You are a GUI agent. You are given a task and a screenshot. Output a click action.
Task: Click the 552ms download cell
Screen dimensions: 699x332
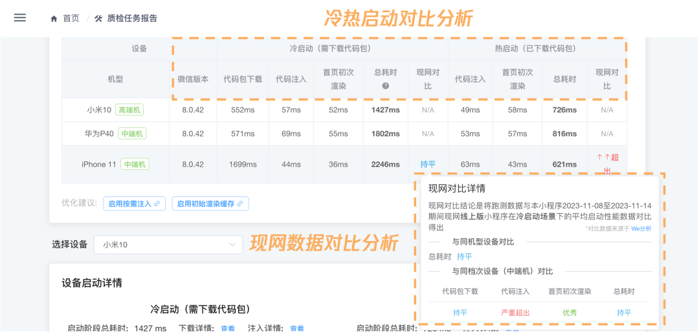(x=243, y=110)
